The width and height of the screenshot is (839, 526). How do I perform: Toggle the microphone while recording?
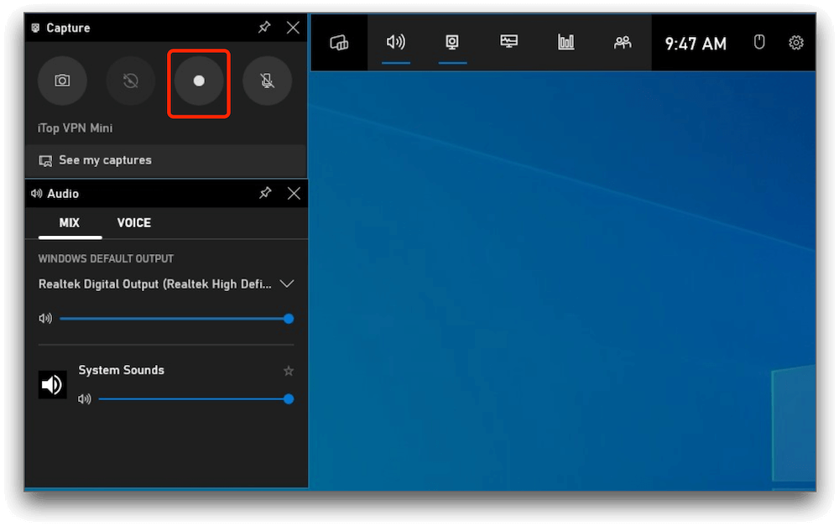pyautogui.click(x=267, y=81)
